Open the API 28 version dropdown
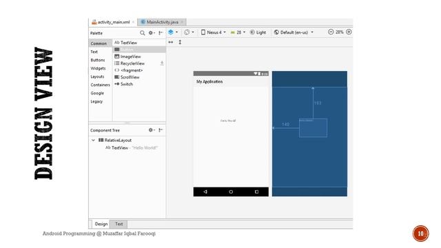The width and height of the screenshot is (441, 248). pyautogui.click(x=238, y=32)
